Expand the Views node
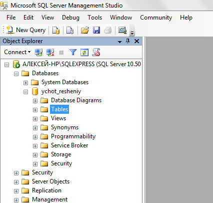The height and width of the screenshot is (203, 213). [35, 119]
